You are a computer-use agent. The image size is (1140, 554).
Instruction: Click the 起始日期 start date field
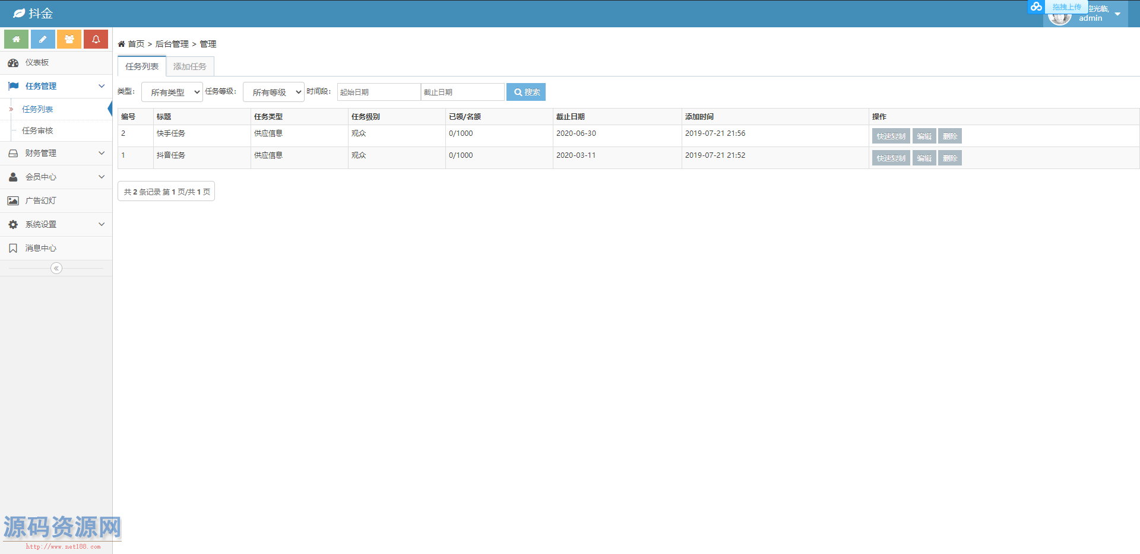coord(379,92)
